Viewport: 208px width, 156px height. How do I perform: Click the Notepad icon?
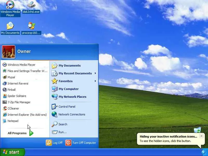[5, 121]
